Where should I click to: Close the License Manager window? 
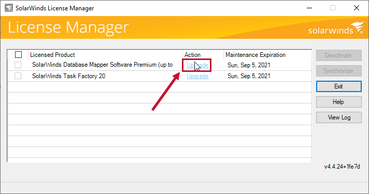[x=356, y=8]
